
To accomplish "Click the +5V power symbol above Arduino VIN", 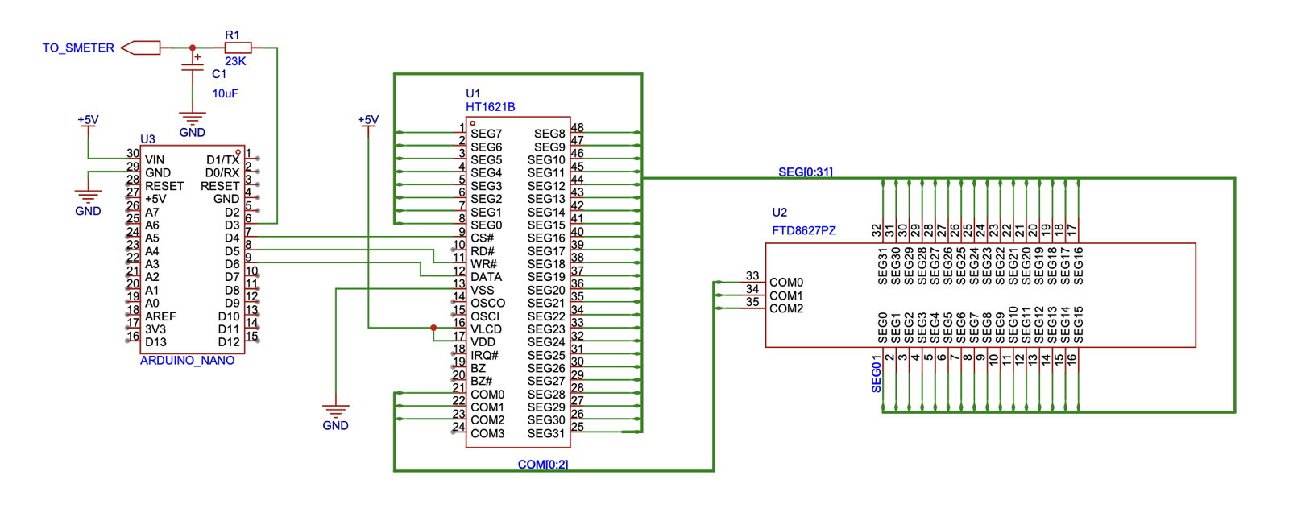I will pyautogui.click(x=88, y=121).
